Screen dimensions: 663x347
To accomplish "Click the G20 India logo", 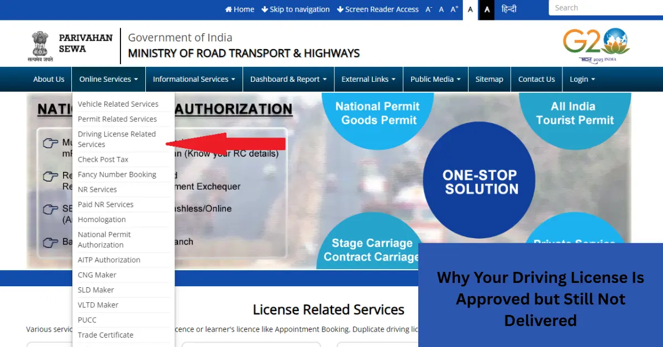I will pos(596,46).
